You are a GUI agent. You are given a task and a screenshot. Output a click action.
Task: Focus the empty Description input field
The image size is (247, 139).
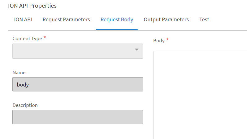pyautogui.click(x=77, y=117)
